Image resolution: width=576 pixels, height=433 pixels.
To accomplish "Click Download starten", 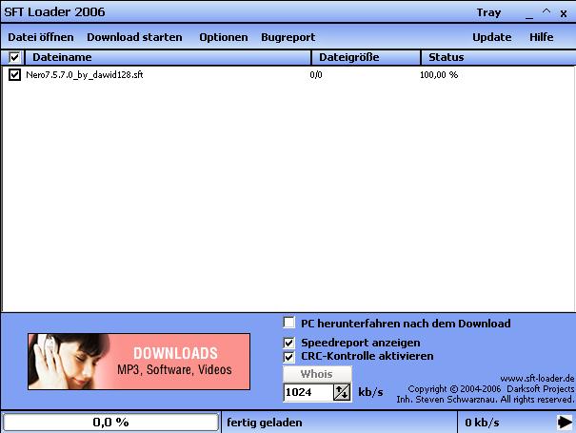I will (x=134, y=37).
